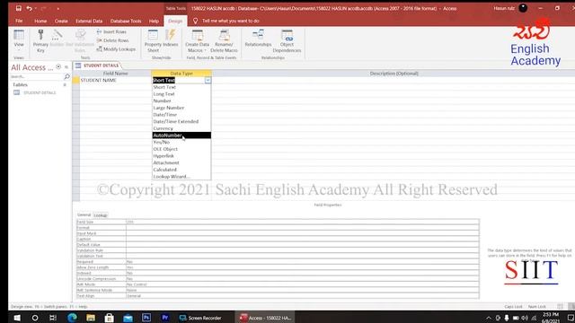The width and height of the screenshot is (575, 323).
Task: Open Photoshop from taskbar
Action: pyautogui.click(x=146, y=318)
